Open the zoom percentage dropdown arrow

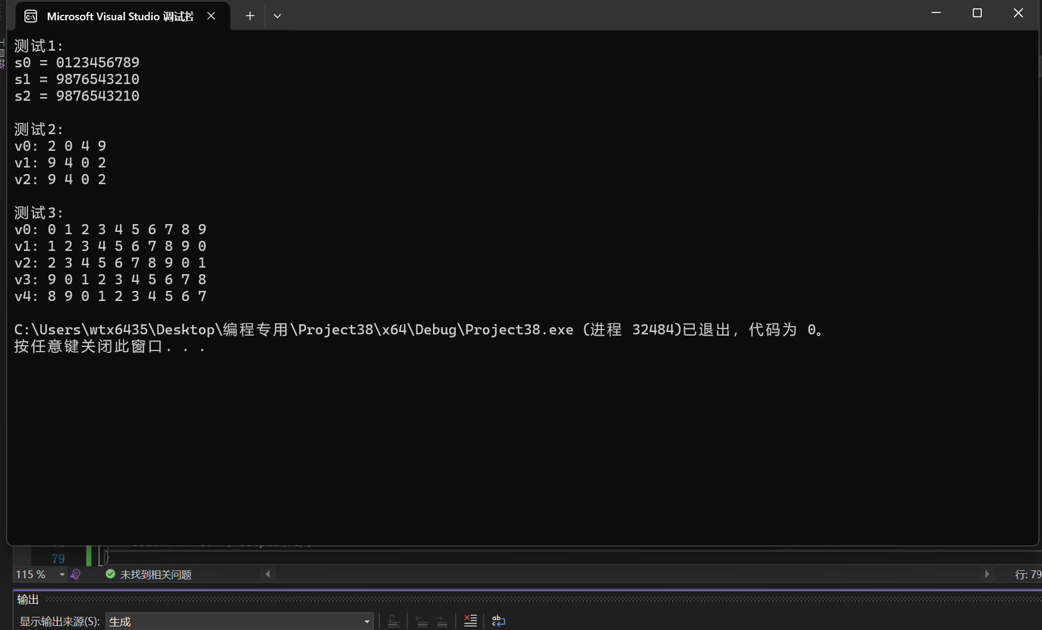coord(62,574)
